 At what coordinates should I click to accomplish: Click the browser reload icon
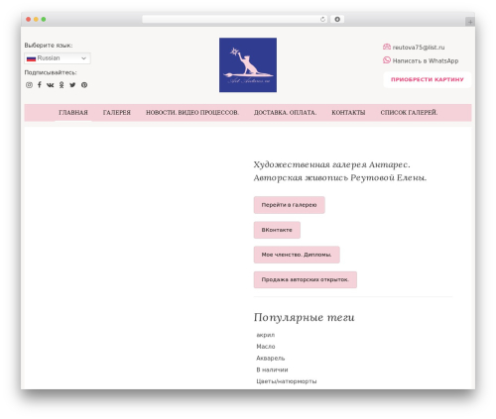pos(322,19)
